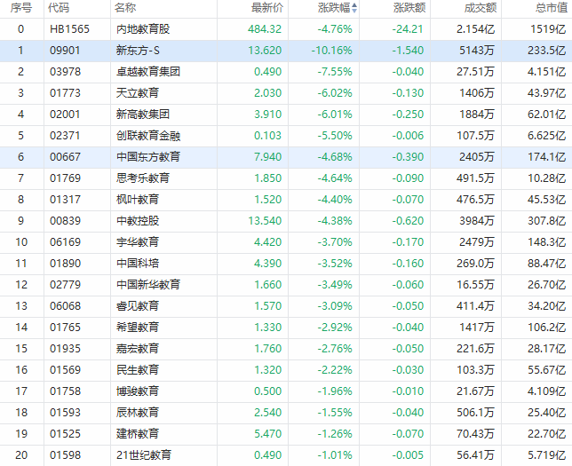Screen dimensions: 572x466
Task: Click turnover value 3984万
Action: tap(477, 221)
